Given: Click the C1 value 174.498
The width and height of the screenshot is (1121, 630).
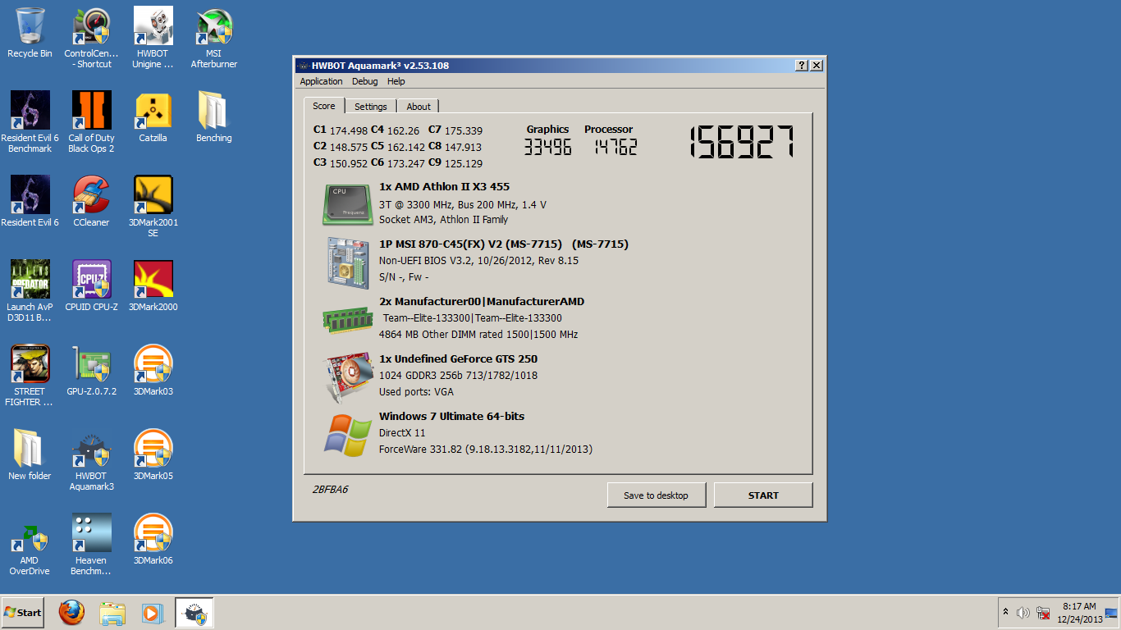Looking at the screenshot, I should [x=349, y=130].
